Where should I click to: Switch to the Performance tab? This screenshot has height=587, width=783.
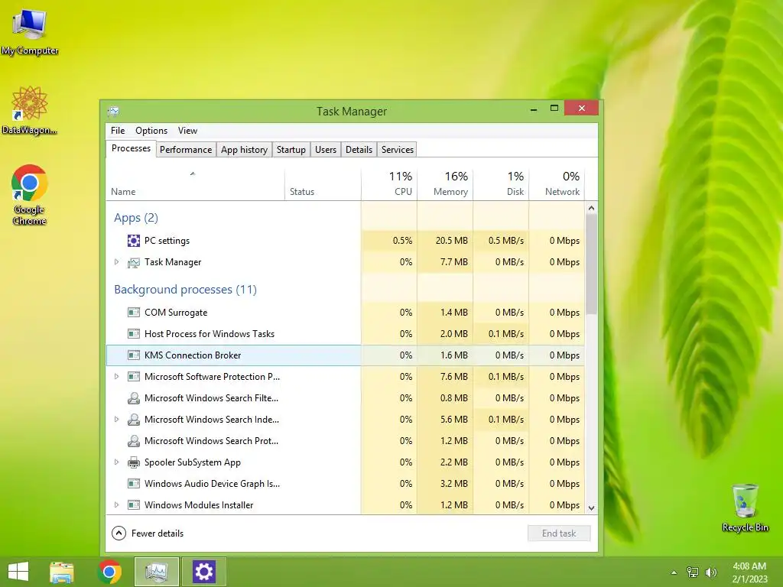point(186,150)
